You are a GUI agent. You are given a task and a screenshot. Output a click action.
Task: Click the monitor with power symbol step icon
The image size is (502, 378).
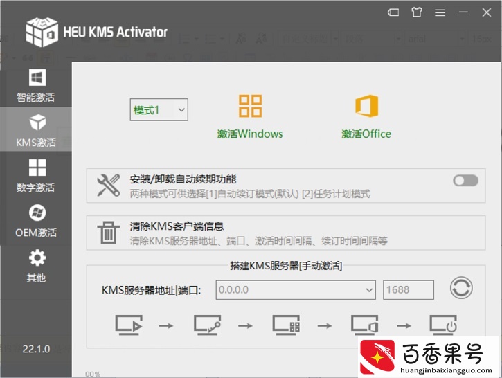click(443, 325)
